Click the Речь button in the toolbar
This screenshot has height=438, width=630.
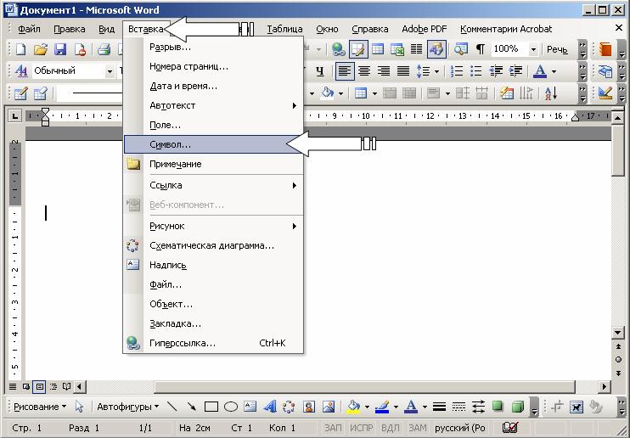[x=557, y=49]
